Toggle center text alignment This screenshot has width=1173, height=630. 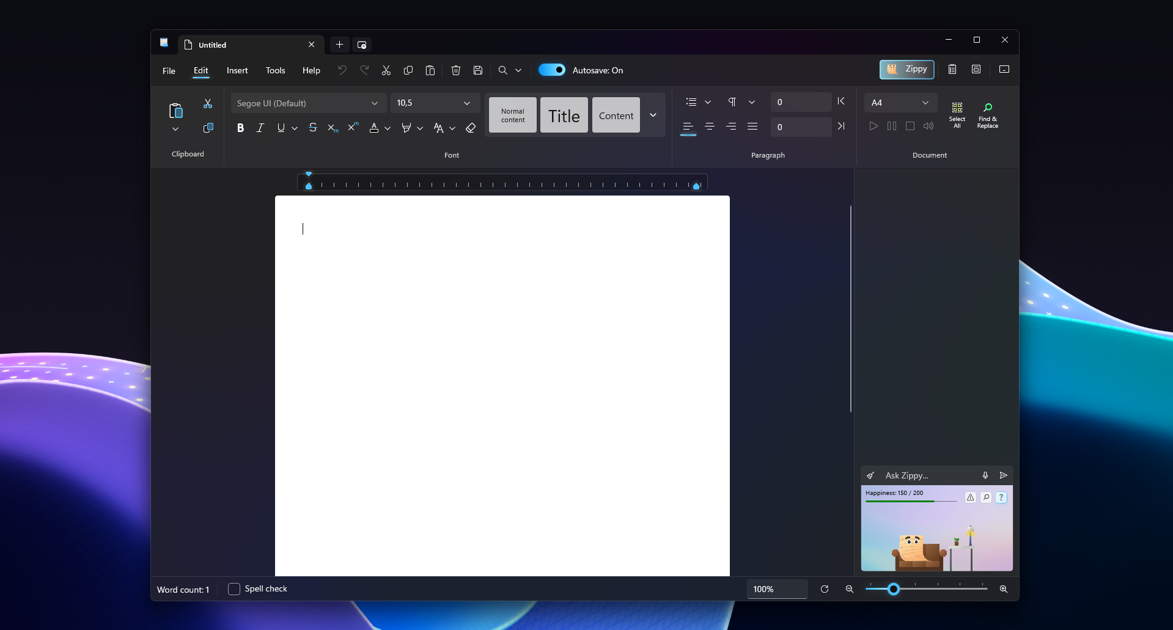(x=709, y=126)
